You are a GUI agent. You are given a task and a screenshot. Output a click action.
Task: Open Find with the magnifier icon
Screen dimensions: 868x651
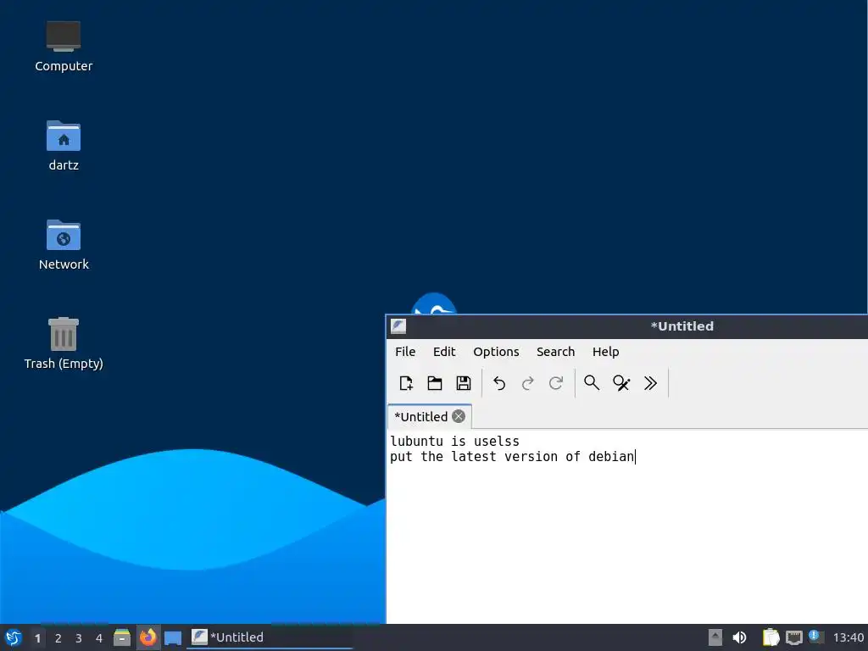[x=592, y=383]
